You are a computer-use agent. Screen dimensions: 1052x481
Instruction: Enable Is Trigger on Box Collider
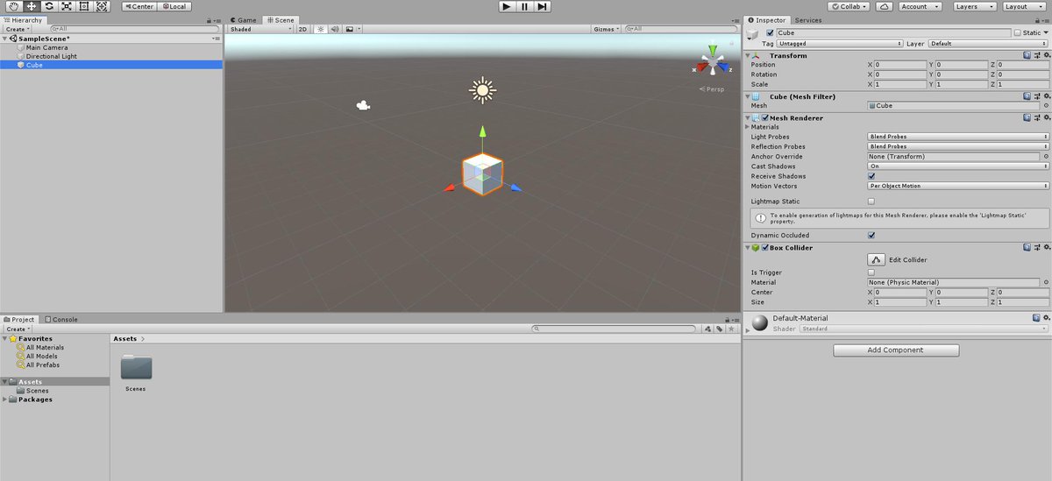(x=871, y=272)
